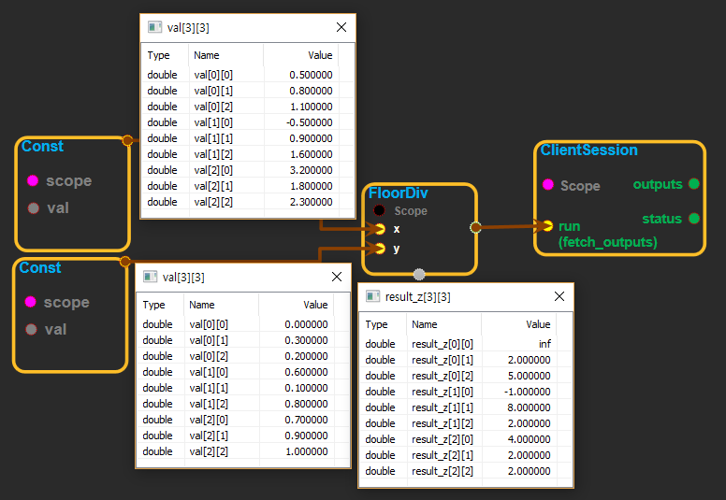
Task: Click the y input pin on FloorDiv
Action: pos(380,249)
